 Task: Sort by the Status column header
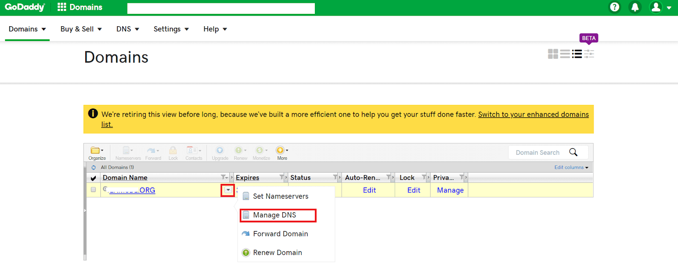tap(300, 178)
